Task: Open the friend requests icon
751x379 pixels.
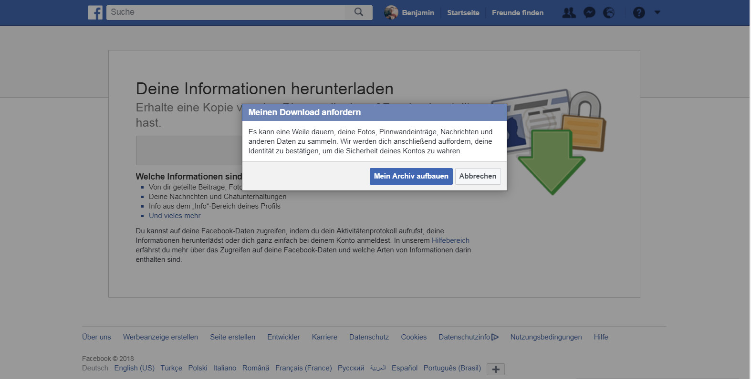Action: [x=569, y=13]
